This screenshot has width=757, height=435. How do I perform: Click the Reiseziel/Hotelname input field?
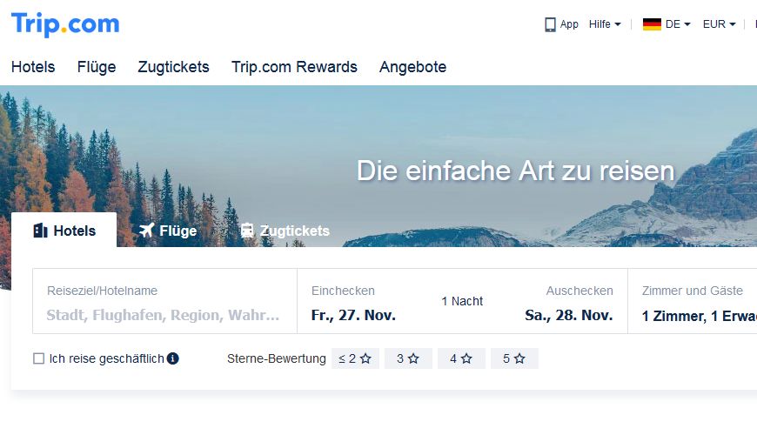[x=164, y=315]
